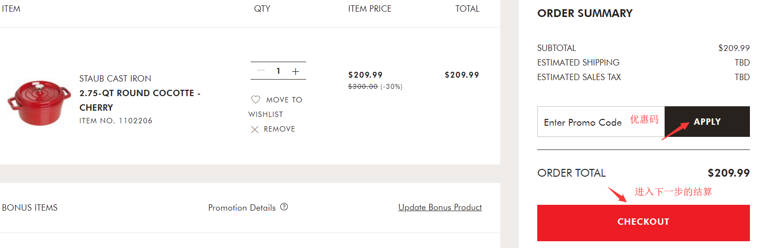Screen dimensions: 765x248
Task: Click the X icon beside Remove
Action: [x=255, y=130]
